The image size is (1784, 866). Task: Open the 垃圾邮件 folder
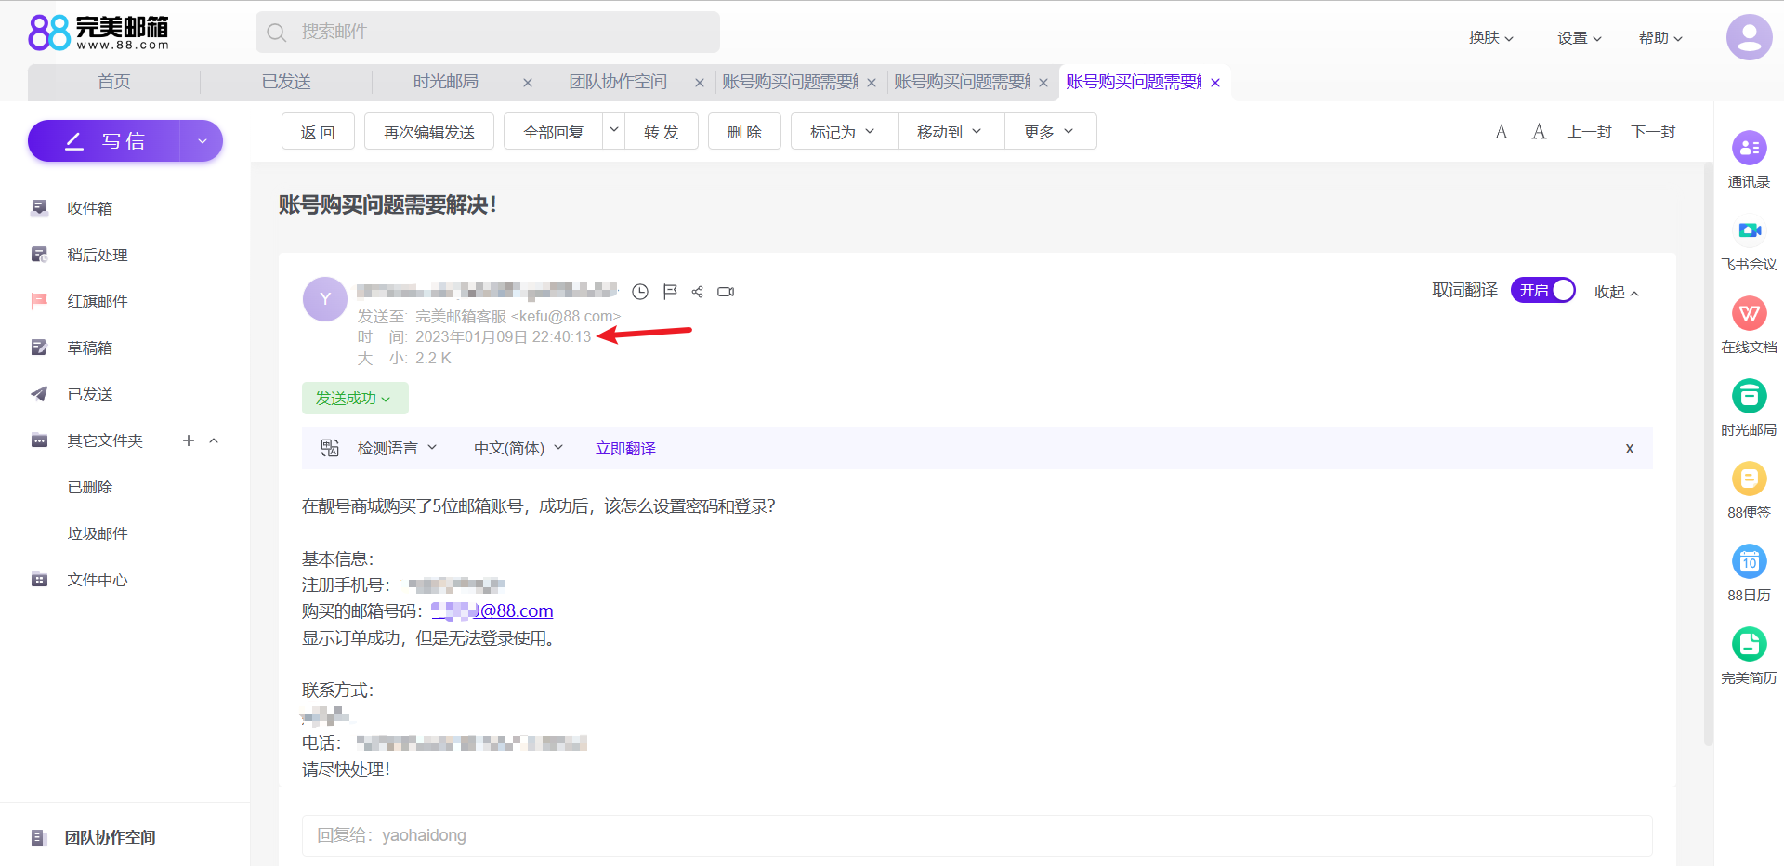click(x=97, y=533)
